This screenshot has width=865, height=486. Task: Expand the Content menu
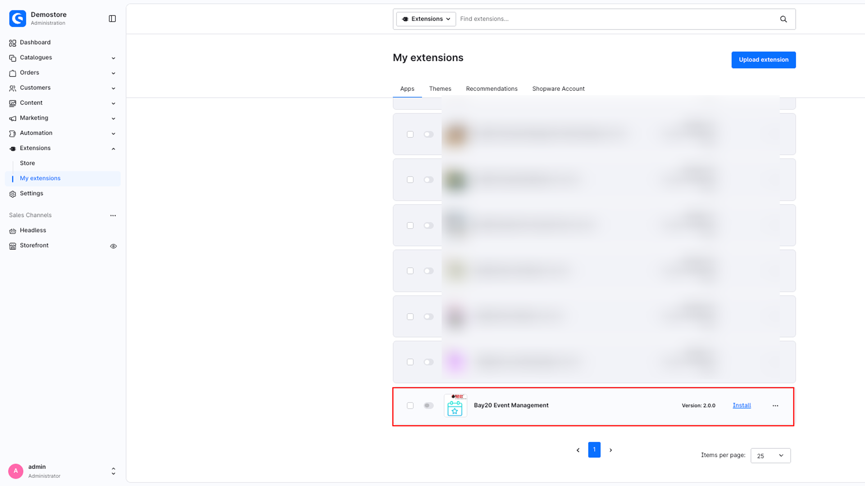(x=114, y=103)
